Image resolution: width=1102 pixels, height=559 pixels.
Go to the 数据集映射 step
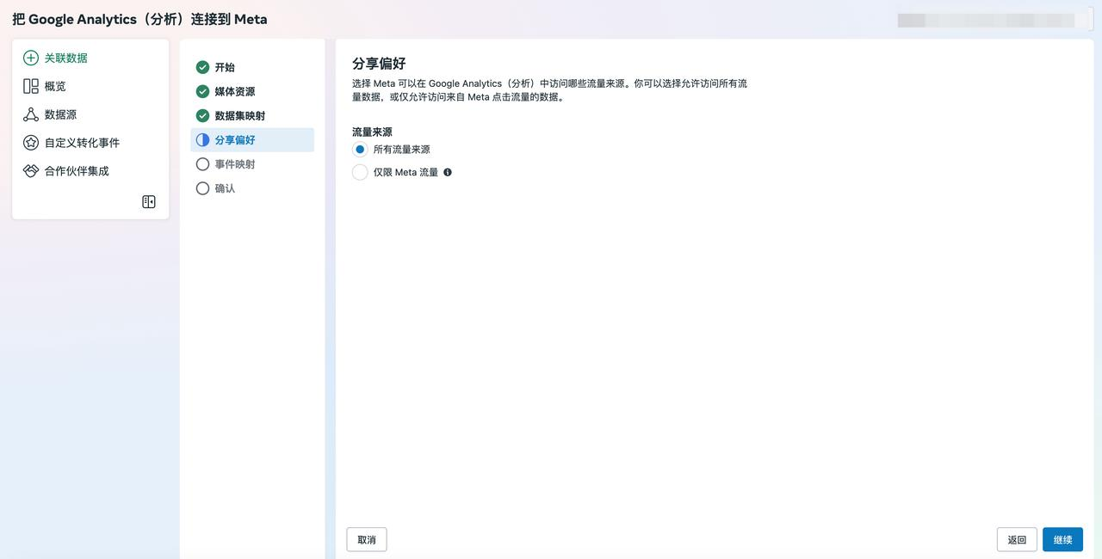[x=240, y=116]
